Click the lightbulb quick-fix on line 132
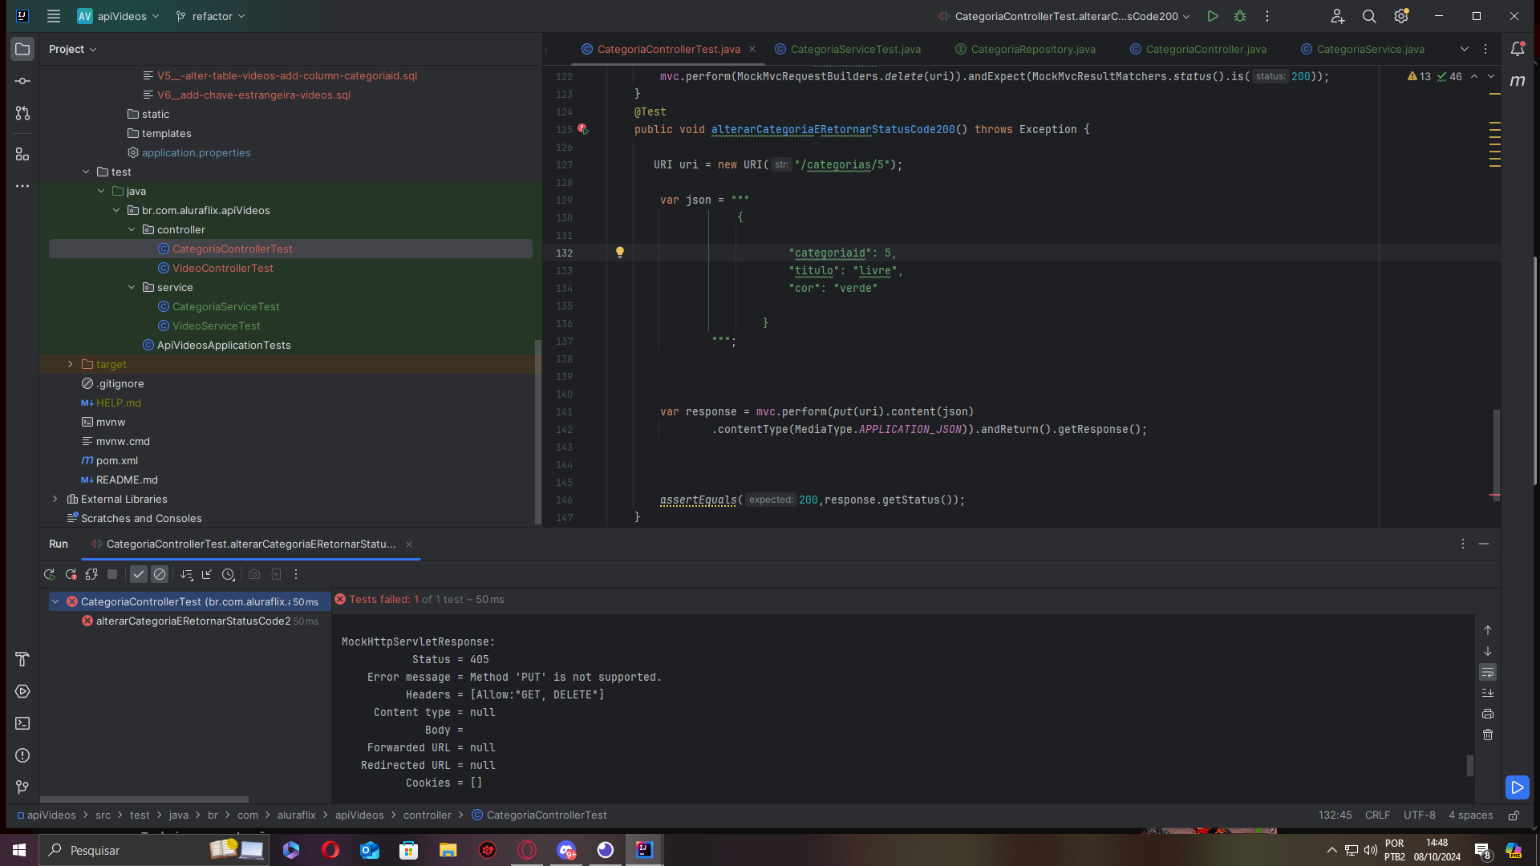Image resolution: width=1540 pixels, height=866 pixels. pyautogui.click(x=620, y=253)
